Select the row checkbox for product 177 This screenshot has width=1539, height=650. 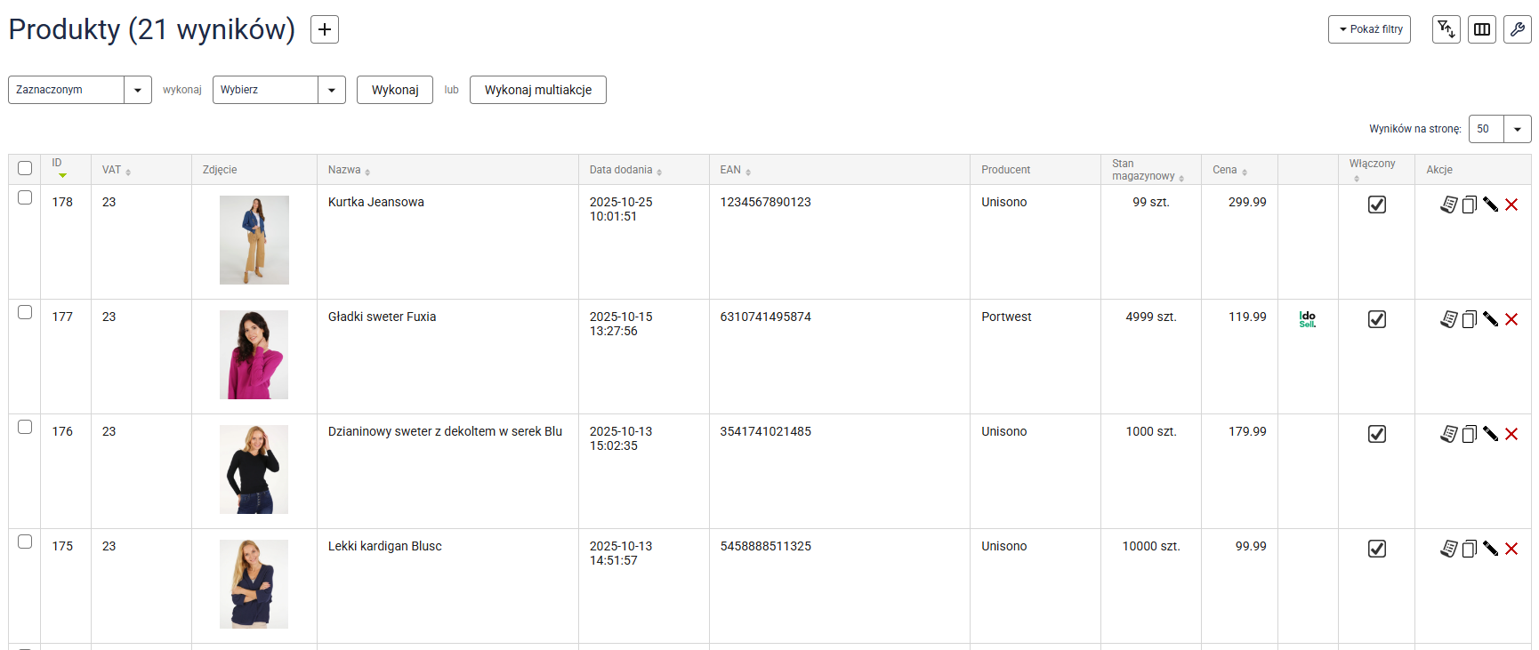pyautogui.click(x=25, y=312)
